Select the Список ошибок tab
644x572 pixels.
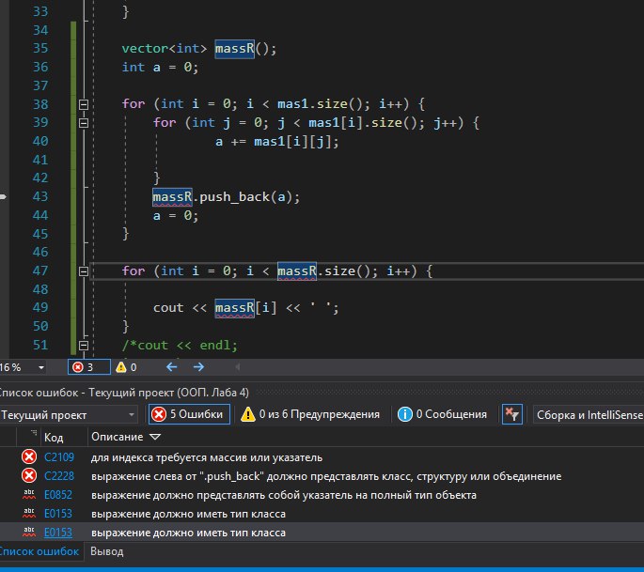[39, 552]
